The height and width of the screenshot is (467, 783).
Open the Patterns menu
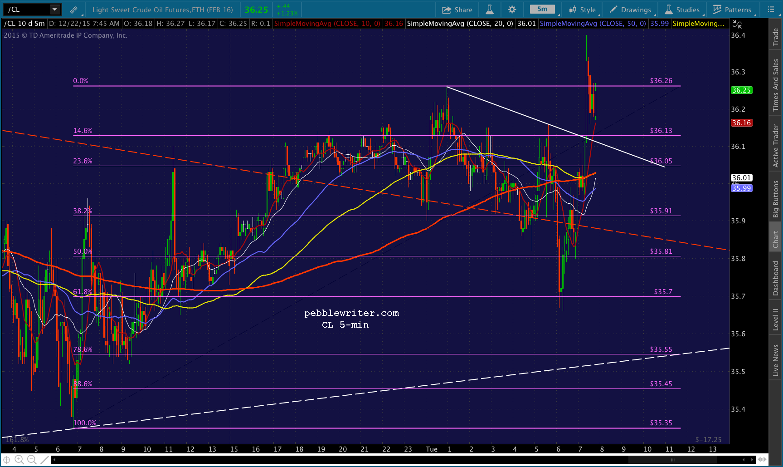(x=732, y=10)
